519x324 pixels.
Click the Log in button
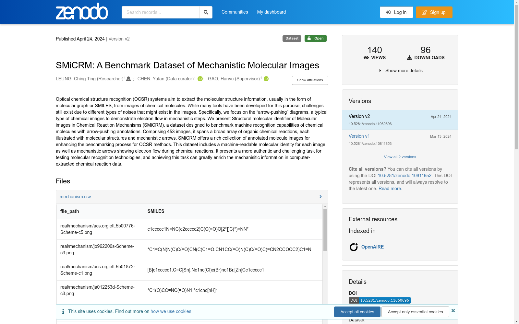(x=396, y=12)
